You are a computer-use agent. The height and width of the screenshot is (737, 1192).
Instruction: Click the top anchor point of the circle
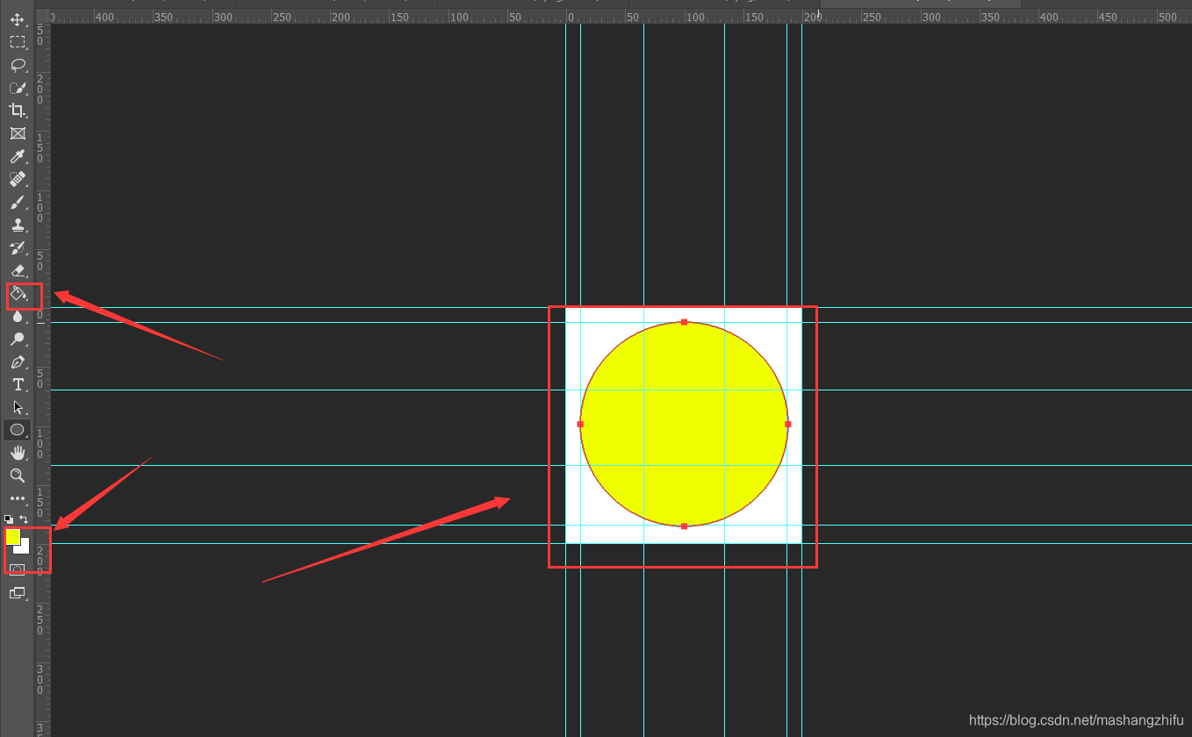coord(684,322)
